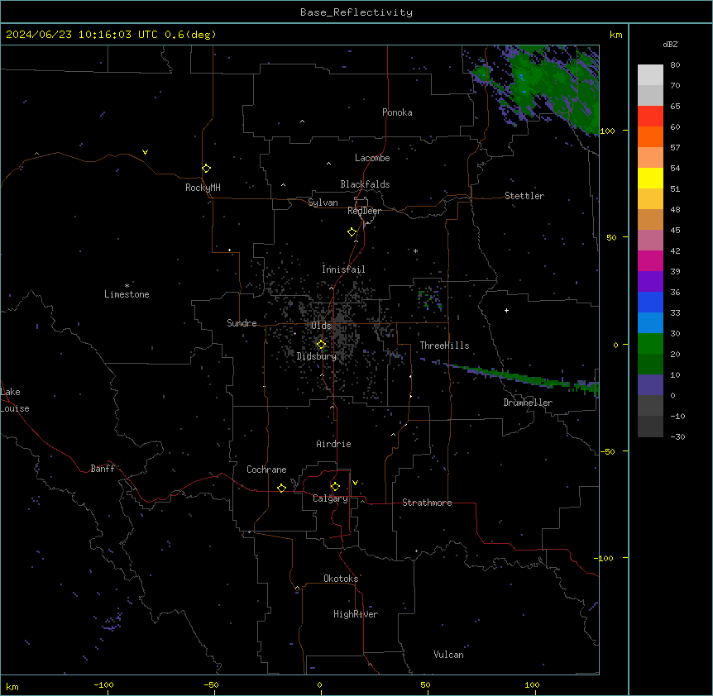The height and width of the screenshot is (696, 713).
Task: Click the dBZ legend heading
Action: pos(670,44)
